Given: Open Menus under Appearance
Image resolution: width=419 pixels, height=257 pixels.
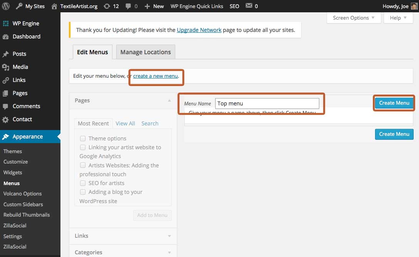Looking at the screenshot, I should click(x=12, y=184).
